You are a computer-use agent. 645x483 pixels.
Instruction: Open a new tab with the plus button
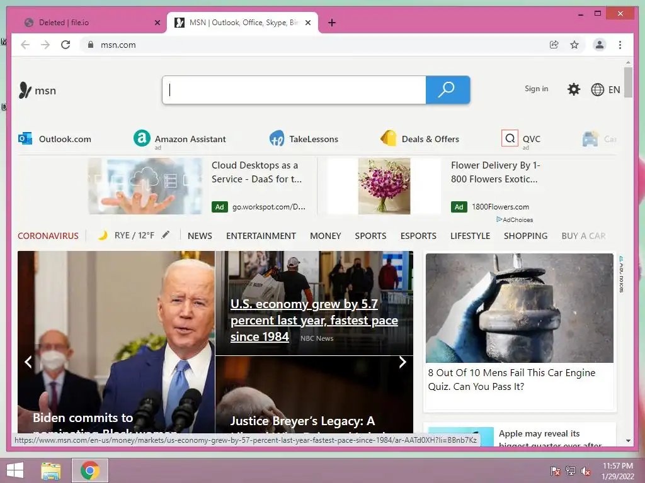pos(332,23)
